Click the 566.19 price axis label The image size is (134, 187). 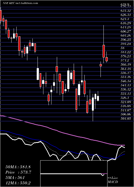coord(126,65)
